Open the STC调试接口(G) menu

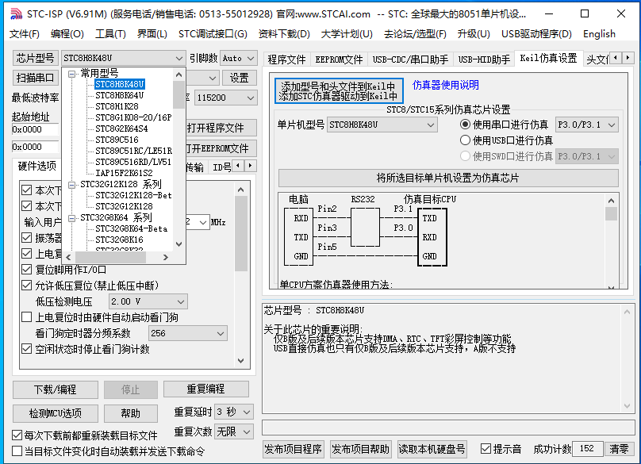click(x=213, y=34)
